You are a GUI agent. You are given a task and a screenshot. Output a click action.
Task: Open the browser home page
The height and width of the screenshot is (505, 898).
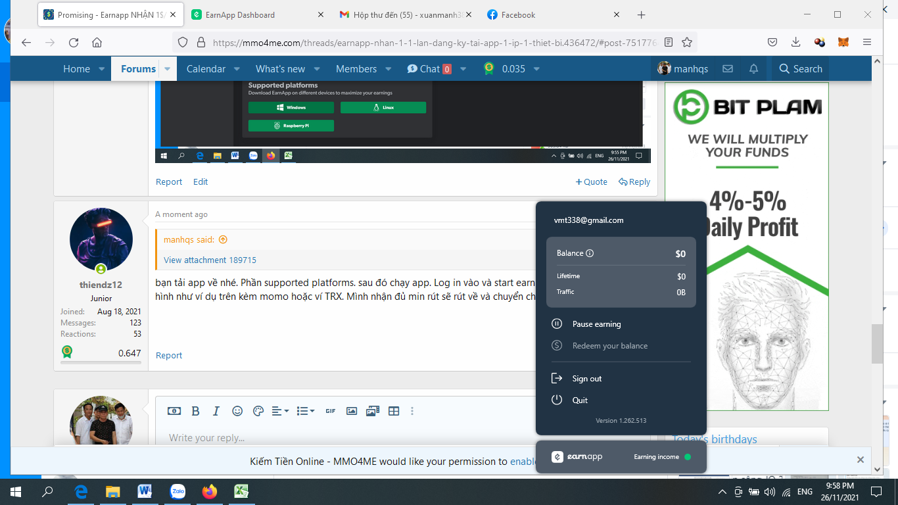point(97,42)
